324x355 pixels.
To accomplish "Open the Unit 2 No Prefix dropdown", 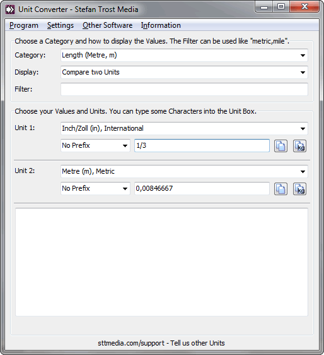I will 95,188.
